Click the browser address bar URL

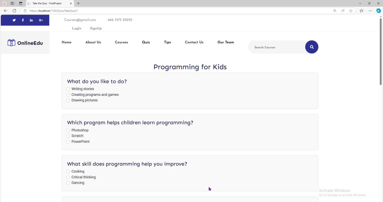tap(54, 11)
